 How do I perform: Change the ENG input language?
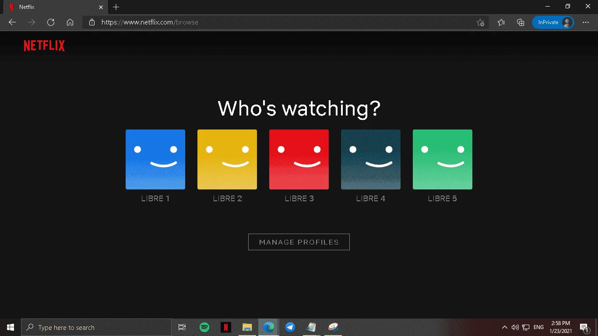pyautogui.click(x=539, y=327)
